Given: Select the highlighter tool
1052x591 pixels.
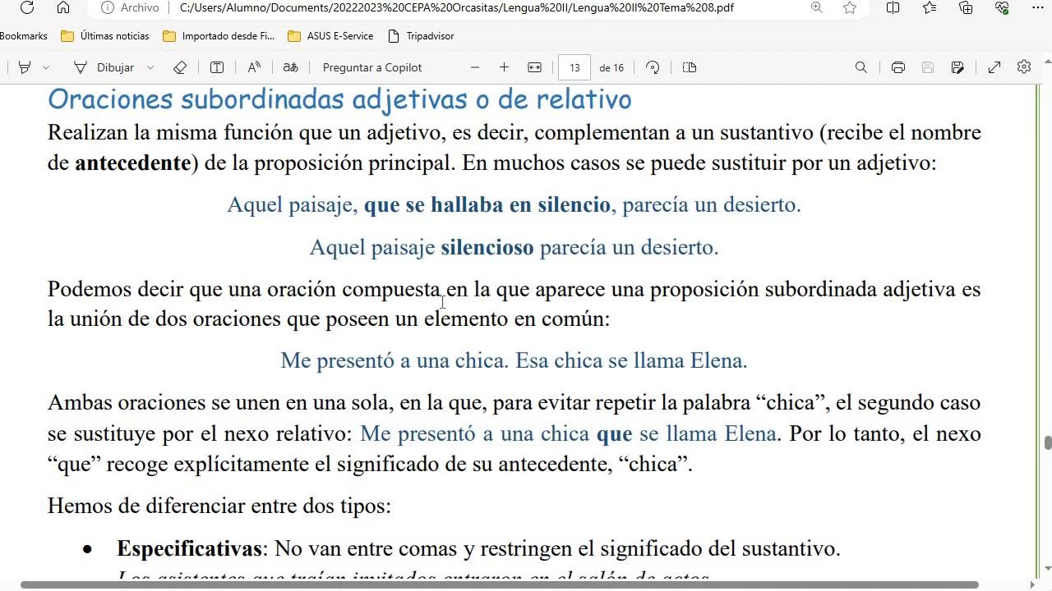Looking at the screenshot, I should 25,67.
